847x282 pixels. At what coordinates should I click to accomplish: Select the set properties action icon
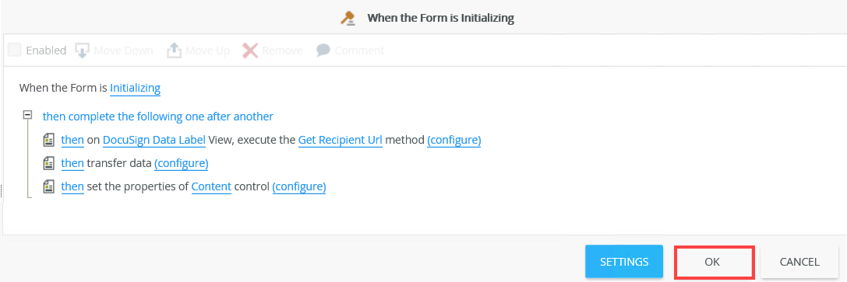click(x=49, y=186)
